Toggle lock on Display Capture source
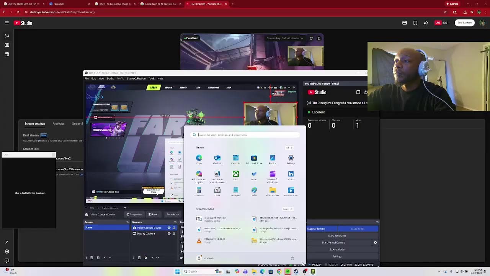 point(174,233)
